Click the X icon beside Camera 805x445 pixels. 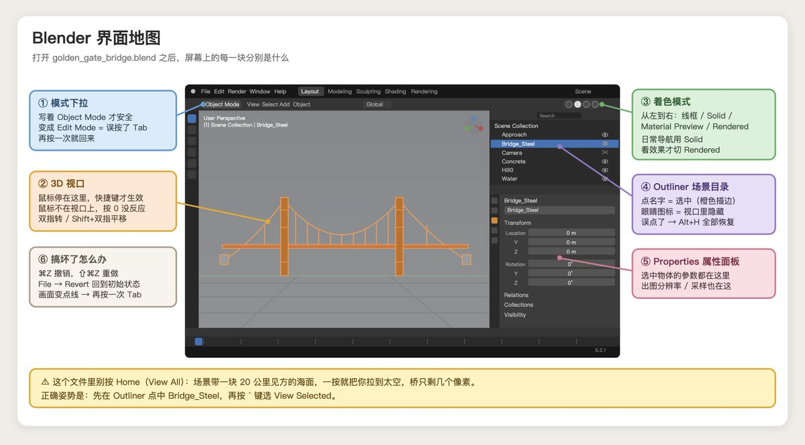[605, 153]
